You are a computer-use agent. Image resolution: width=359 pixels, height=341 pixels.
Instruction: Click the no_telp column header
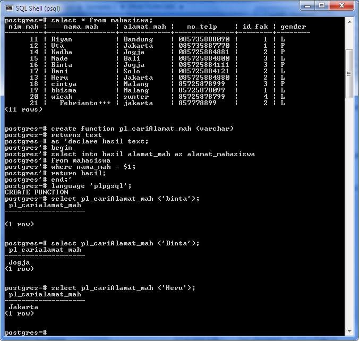[202, 27]
